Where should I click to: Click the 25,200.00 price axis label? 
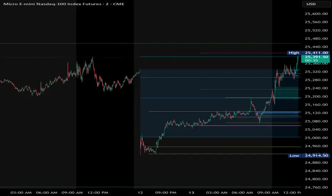pyautogui.click(x=316, y=97)
